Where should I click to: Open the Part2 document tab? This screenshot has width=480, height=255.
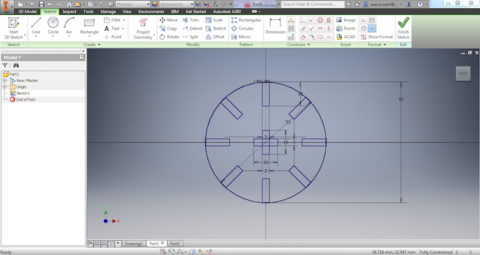175,243
